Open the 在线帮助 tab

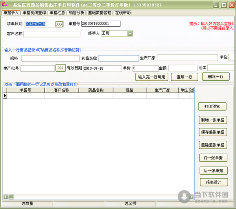[123, 13]
